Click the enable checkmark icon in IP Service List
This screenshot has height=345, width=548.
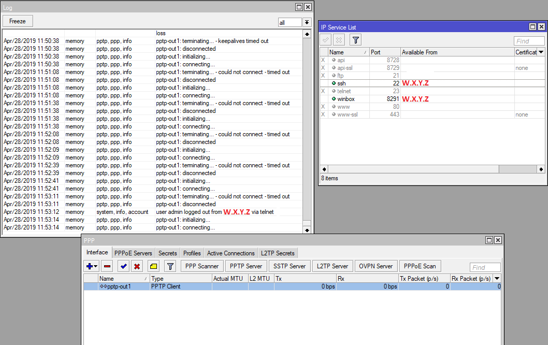[x=325, y=39]
